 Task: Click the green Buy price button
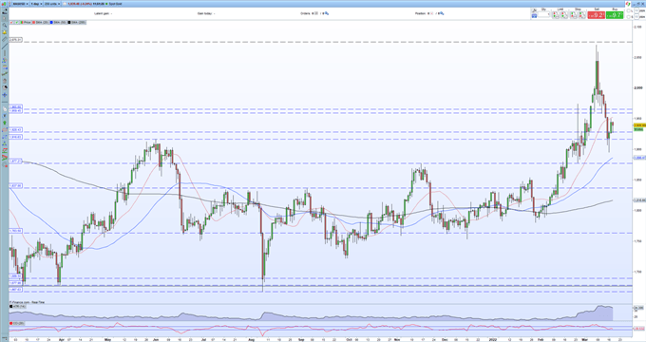[615, 15]
